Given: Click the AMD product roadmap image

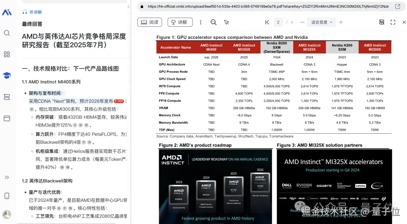Looking at the screenshot, I should coord(216,187).
